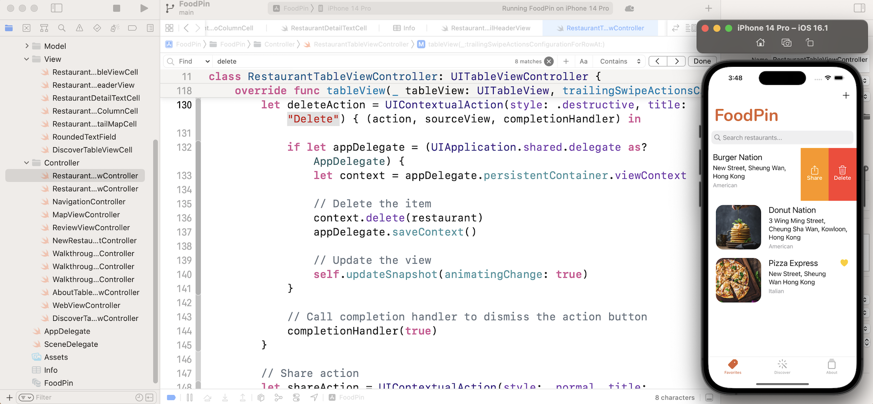Toggle case-sensitive Aa search option
Screen dimensions: 873x404
click(583, 61)
